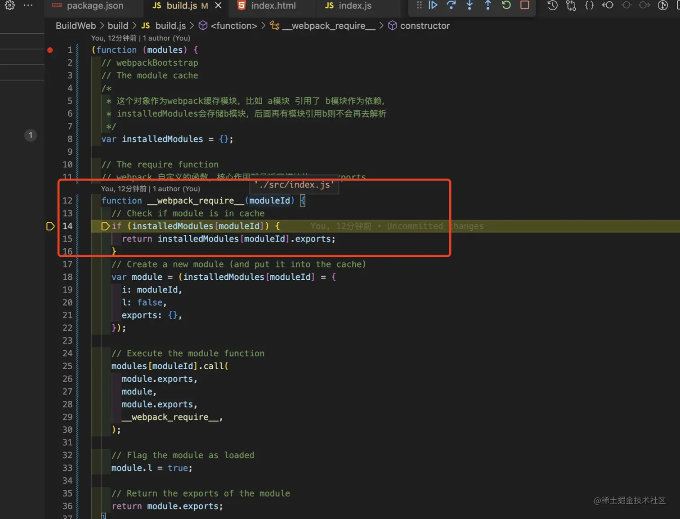Click 'modules[moduleId].call(' line
The image size is (680, 519).
click(x=170, y=366)
